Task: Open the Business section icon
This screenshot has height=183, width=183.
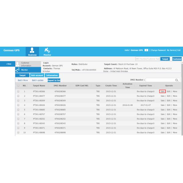Action: 32,51
